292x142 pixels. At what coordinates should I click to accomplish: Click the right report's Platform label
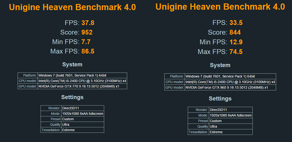pyautogui.click(x=177, y=76)
